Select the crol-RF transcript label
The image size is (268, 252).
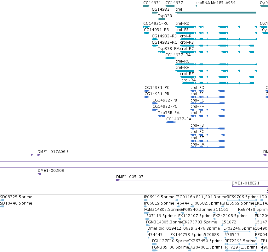[182, 30]
